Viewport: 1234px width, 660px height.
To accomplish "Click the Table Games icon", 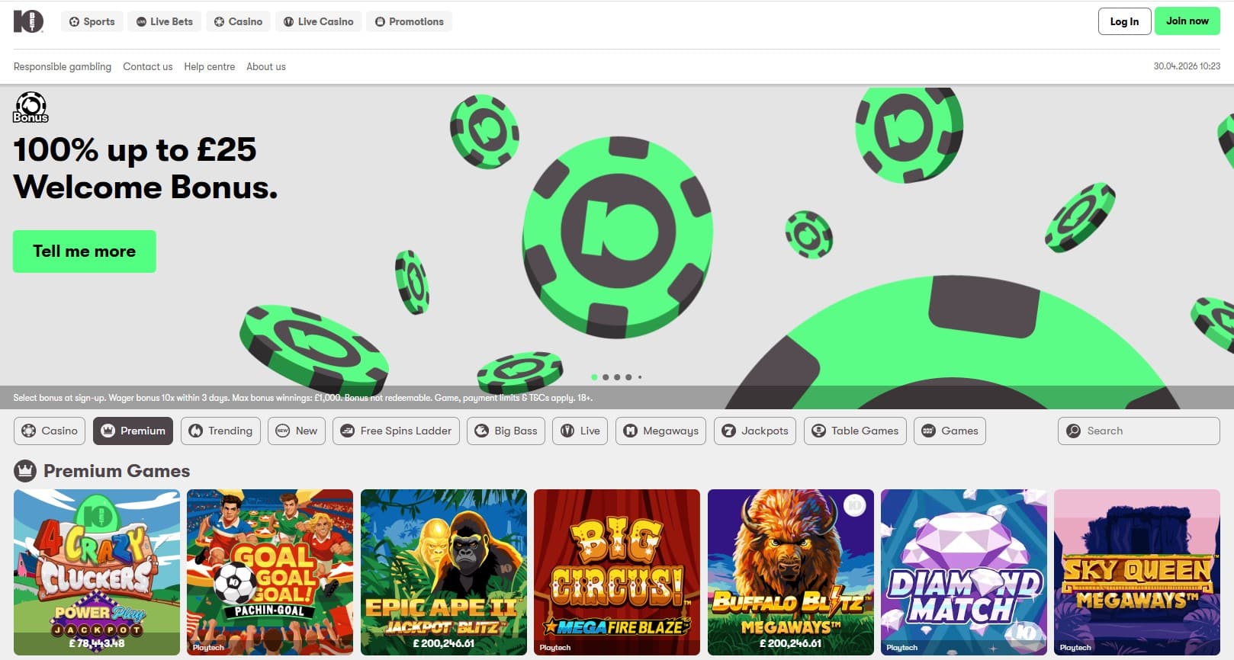I will tap(819, 431).
